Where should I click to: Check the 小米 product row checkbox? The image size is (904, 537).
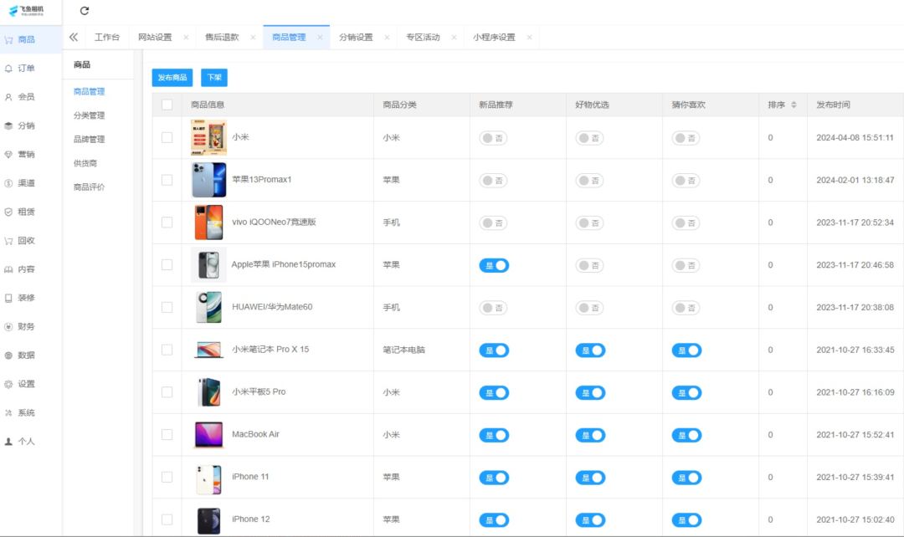pyautogui.click(x=167, y=138)
